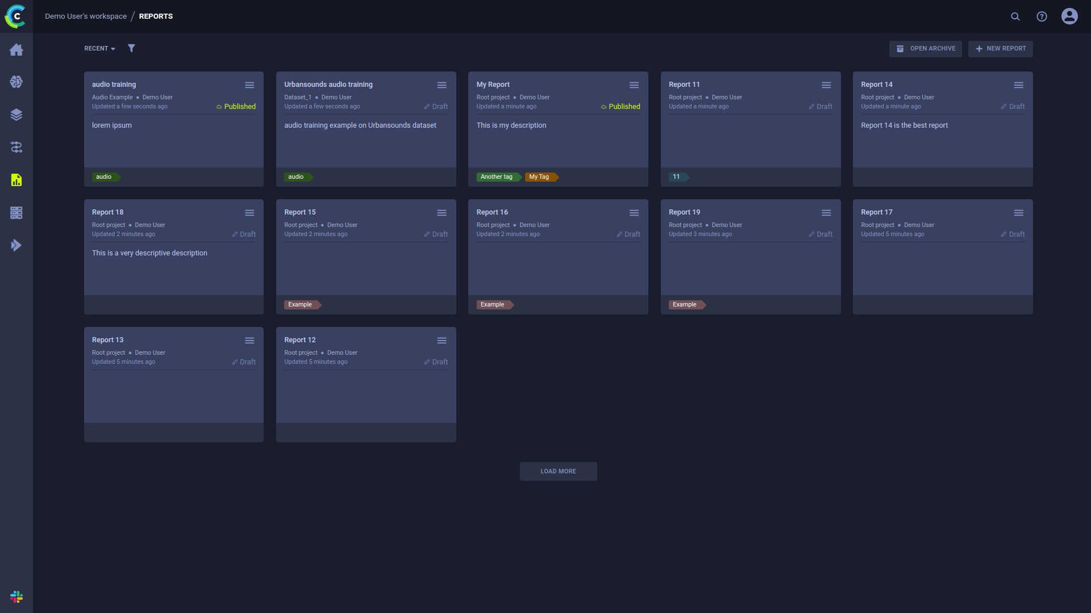Open context menu for Report 13
This screenshot has width=1091, height=613.
click(249, 340)
